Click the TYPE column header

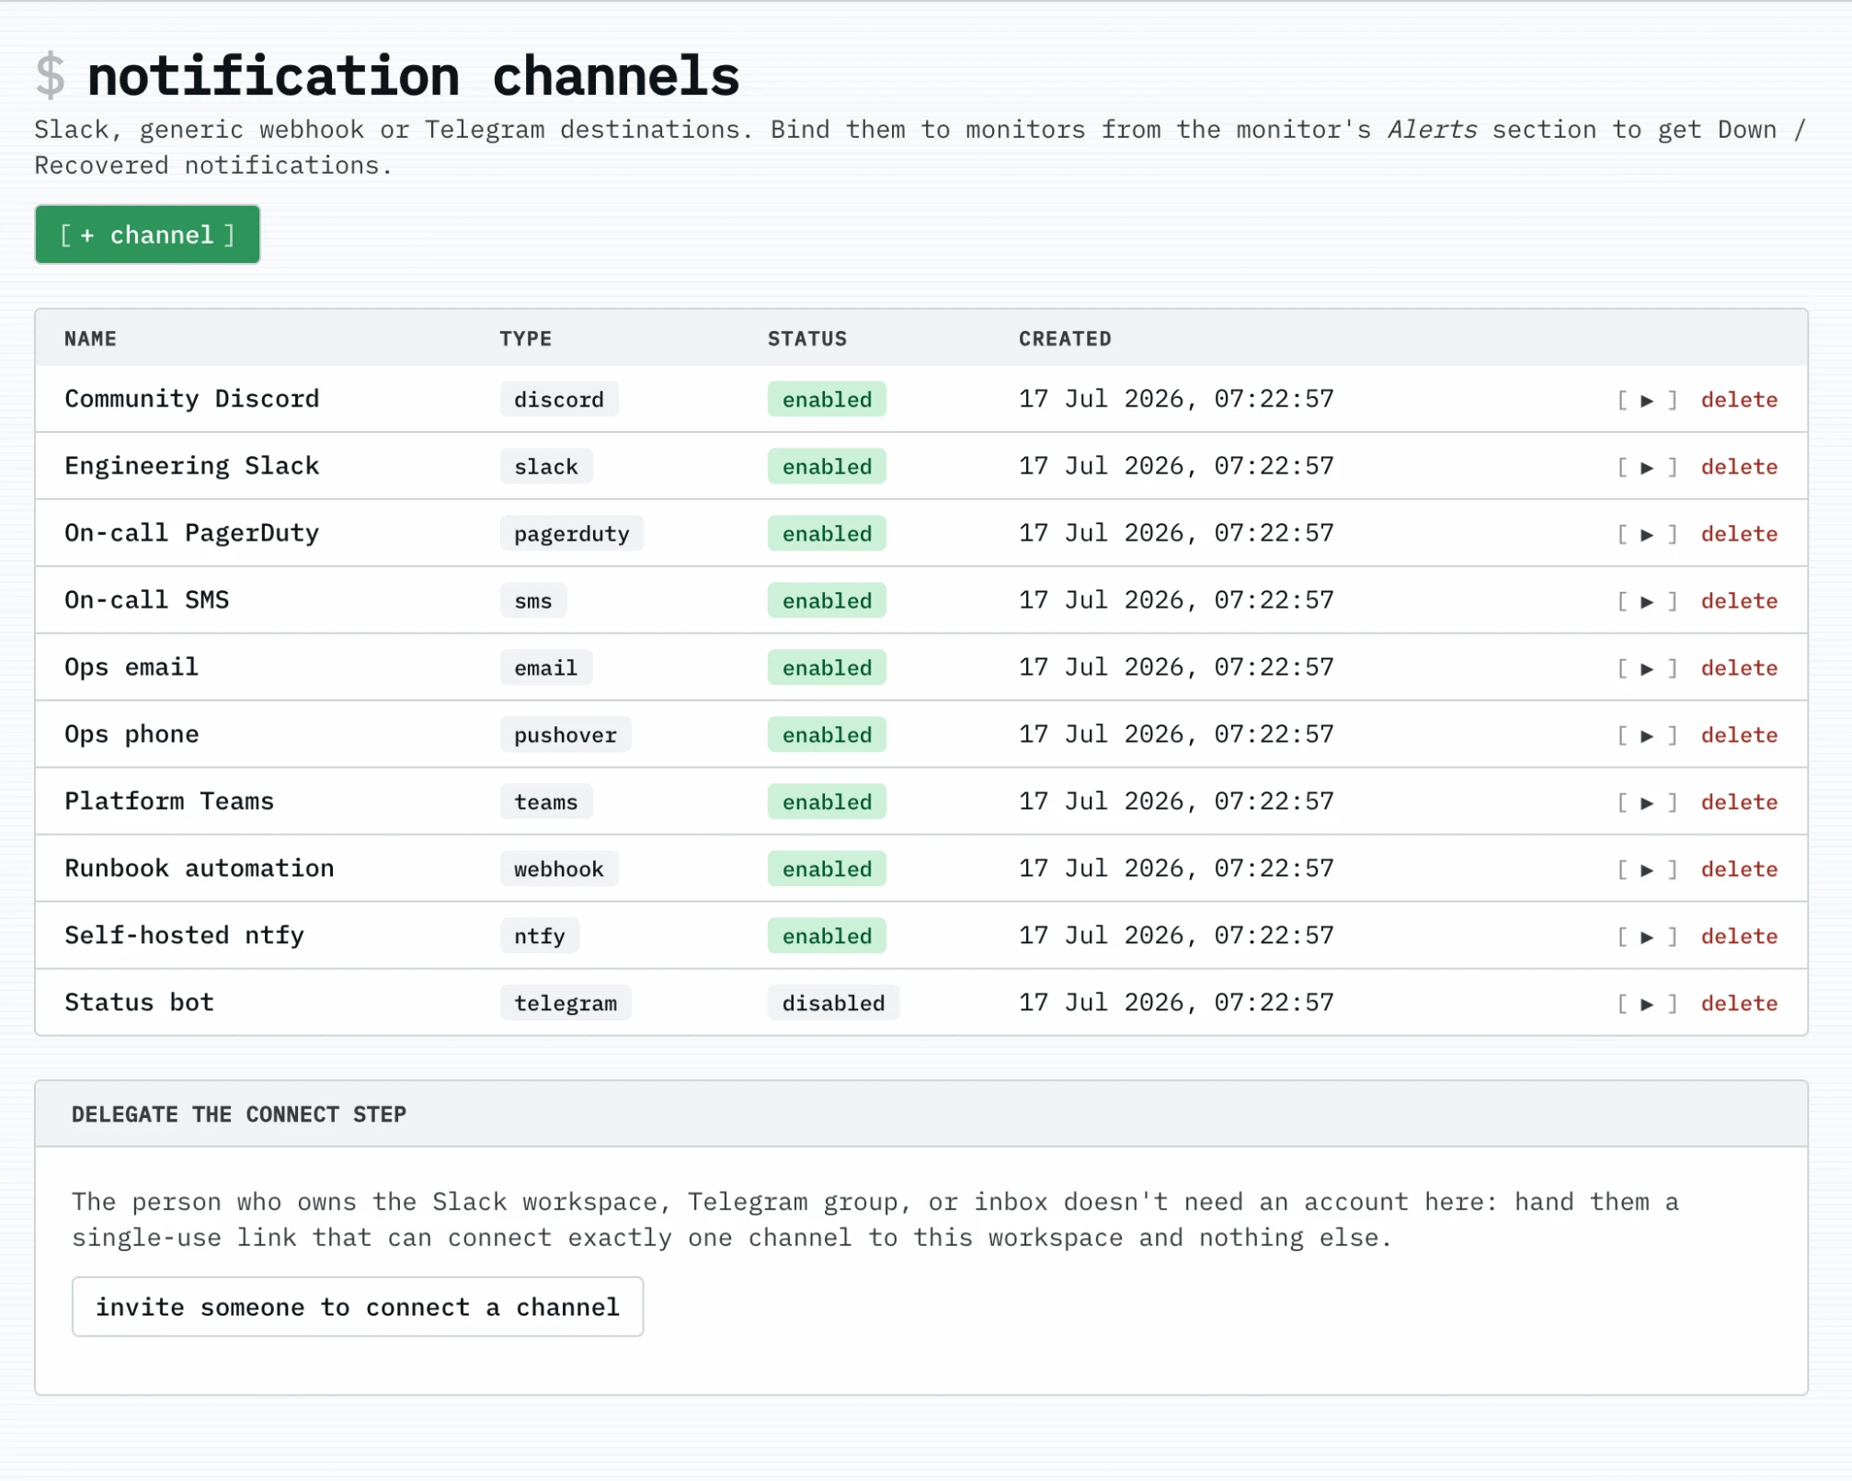click(x=526, y=339)
